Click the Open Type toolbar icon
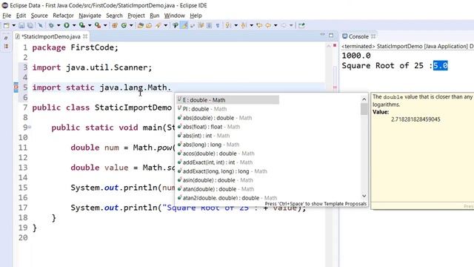 [x=140, y=25]
